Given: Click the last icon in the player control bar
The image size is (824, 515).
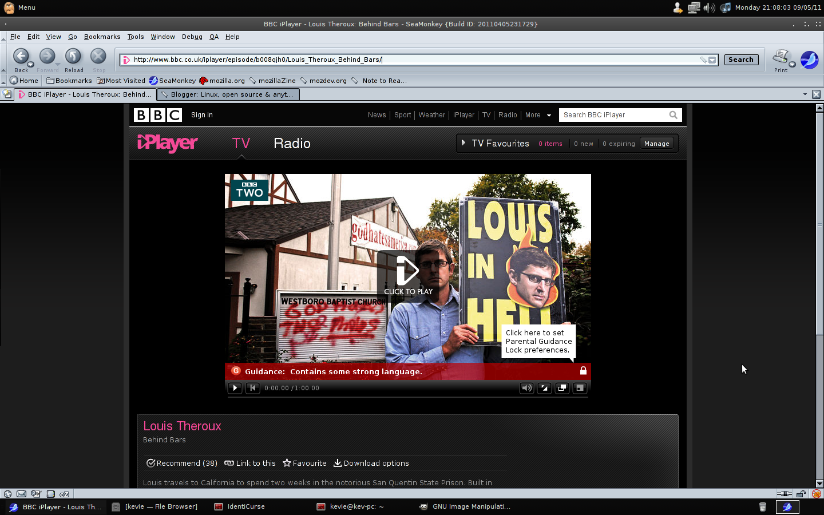Looking at the screenshot, I should pos(580,388).
